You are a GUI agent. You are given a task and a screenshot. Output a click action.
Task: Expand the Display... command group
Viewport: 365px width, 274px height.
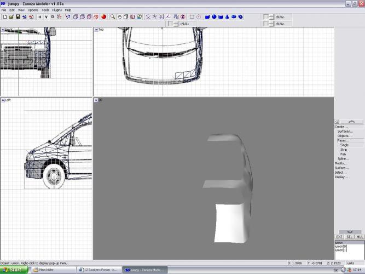(x=341, y=177)
